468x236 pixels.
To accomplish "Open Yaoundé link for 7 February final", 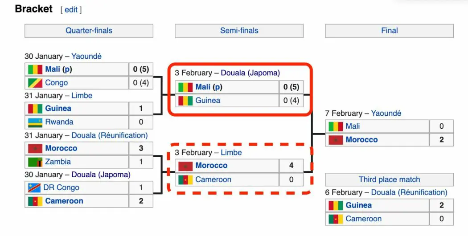I will tap(386, 114).
